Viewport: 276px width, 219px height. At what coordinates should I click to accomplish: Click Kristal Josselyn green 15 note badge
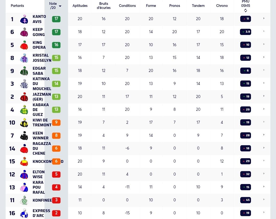point(56,58)
